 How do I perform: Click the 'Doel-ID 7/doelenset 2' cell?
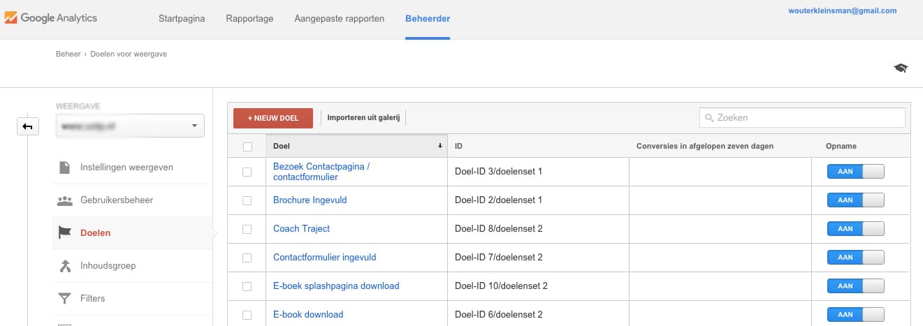click(x=538, y=258)
